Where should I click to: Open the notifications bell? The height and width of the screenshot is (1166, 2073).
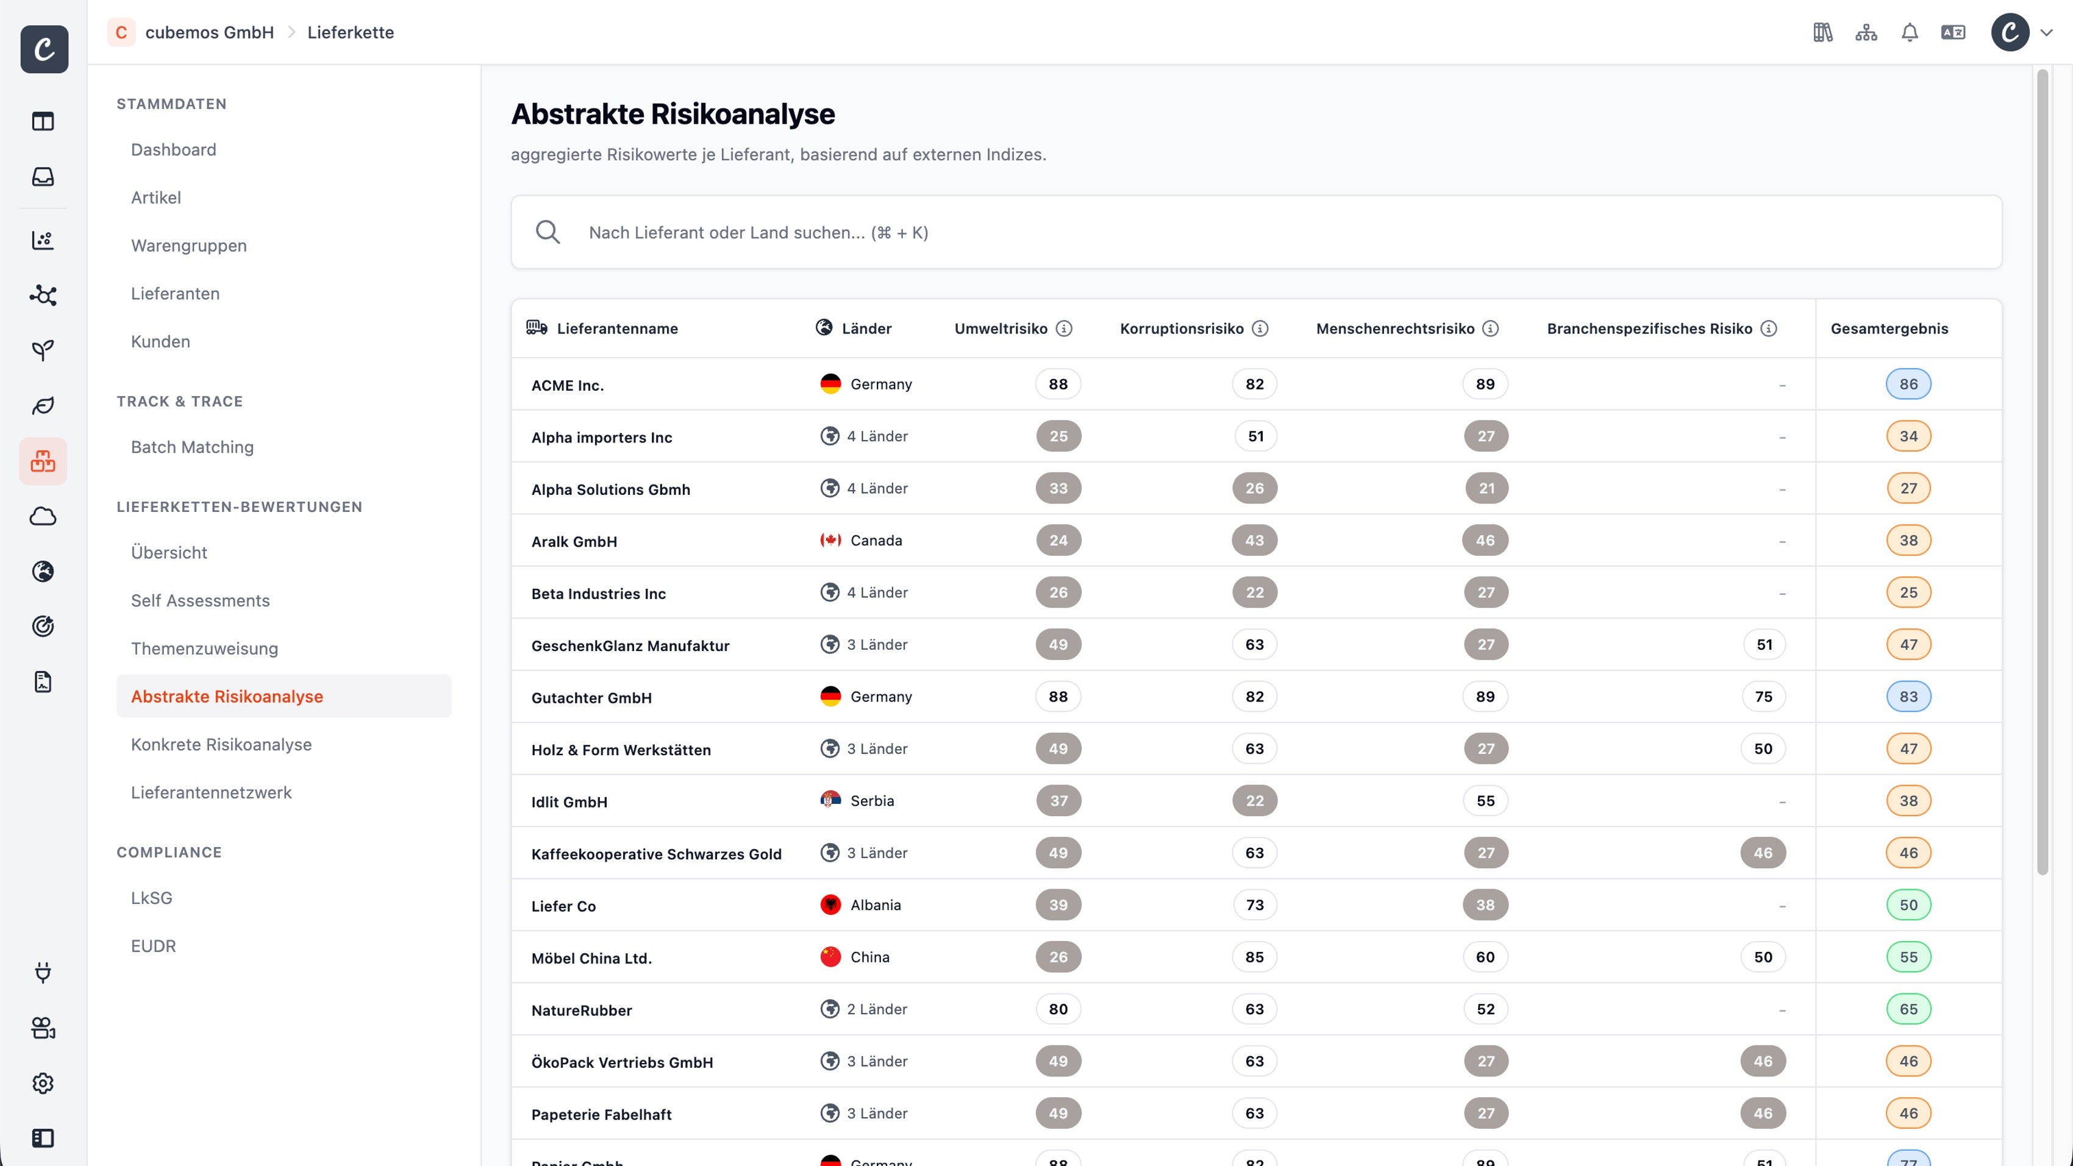1910,32
